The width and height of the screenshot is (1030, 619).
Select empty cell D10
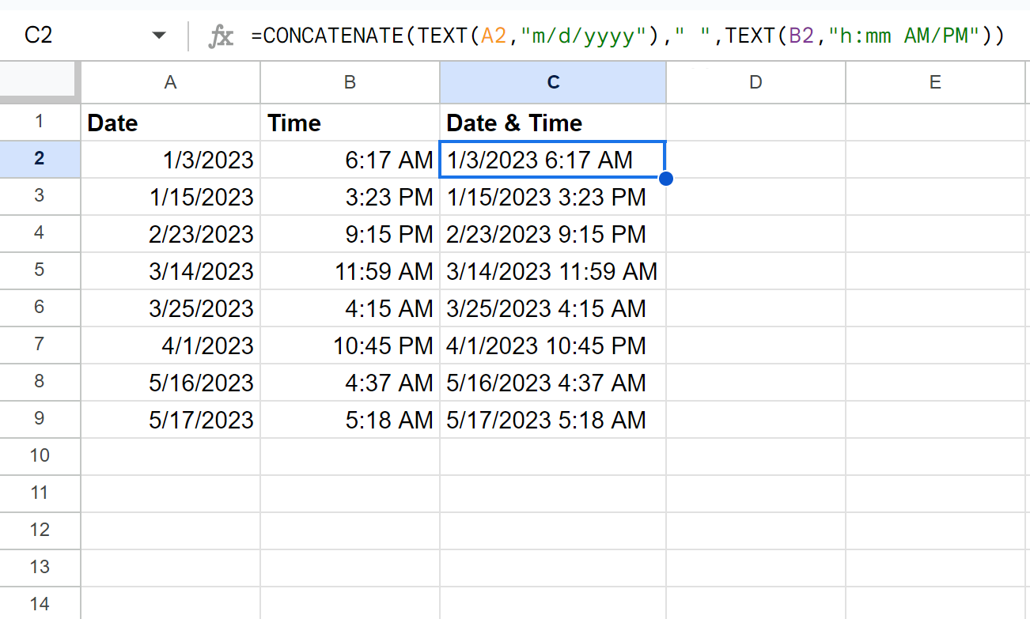(755, 457)
